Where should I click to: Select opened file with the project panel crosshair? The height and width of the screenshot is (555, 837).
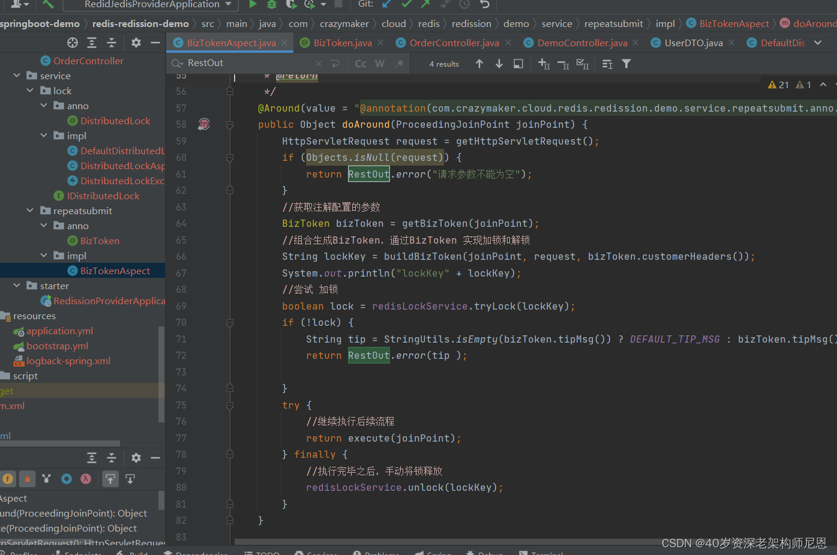click(x=73, y=43)
